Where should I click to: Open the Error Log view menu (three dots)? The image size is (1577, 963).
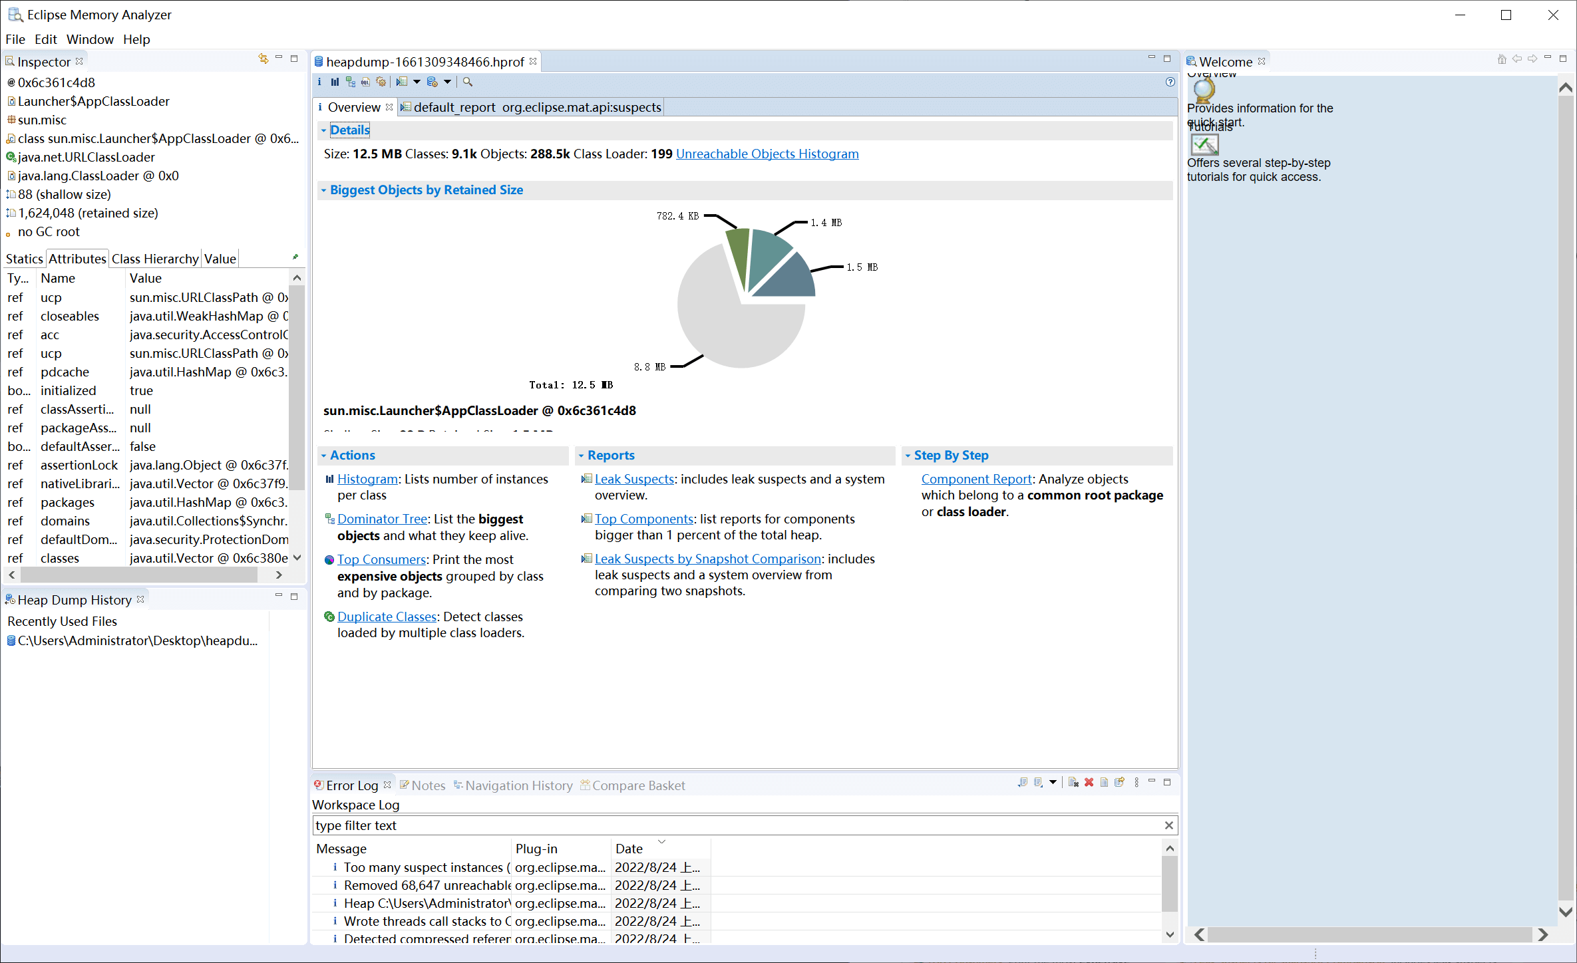1137,782
